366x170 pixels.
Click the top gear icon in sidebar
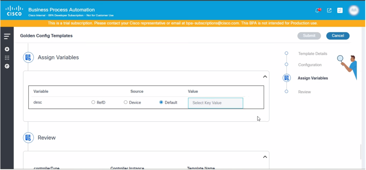tap(7, 49)
